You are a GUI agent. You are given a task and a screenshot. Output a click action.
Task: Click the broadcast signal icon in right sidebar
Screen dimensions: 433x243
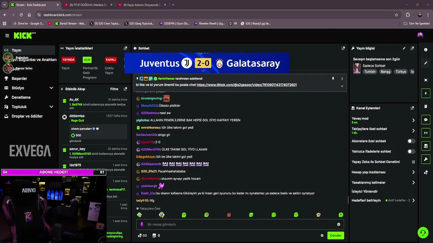426,133
